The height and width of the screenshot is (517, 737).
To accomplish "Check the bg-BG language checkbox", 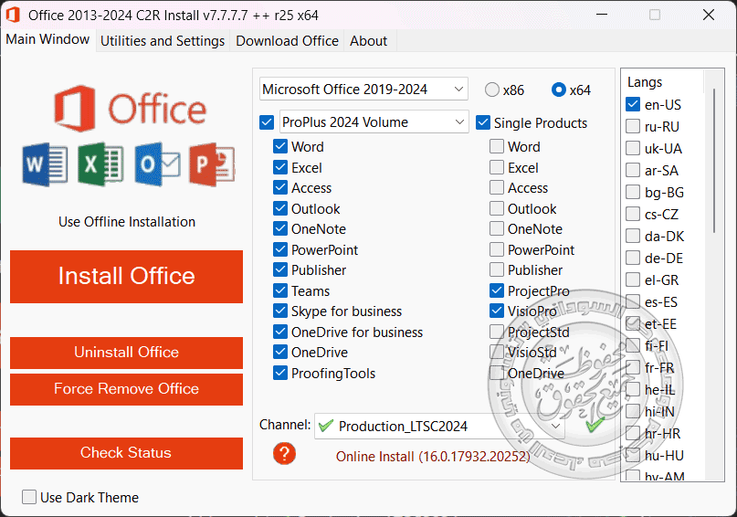I will [633, 192].
